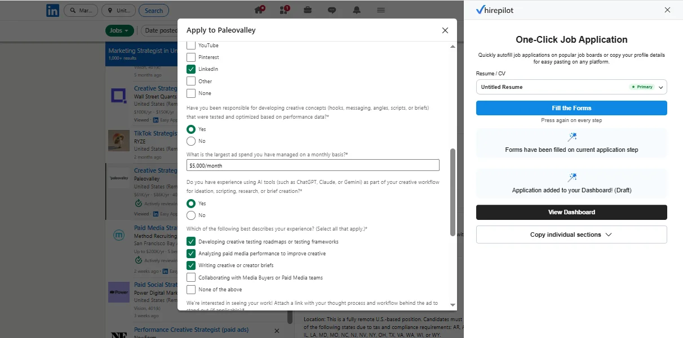683x338 pixels.
Task: Open the Paid Social Strategist job listing
Action: (x=156, y=285)
